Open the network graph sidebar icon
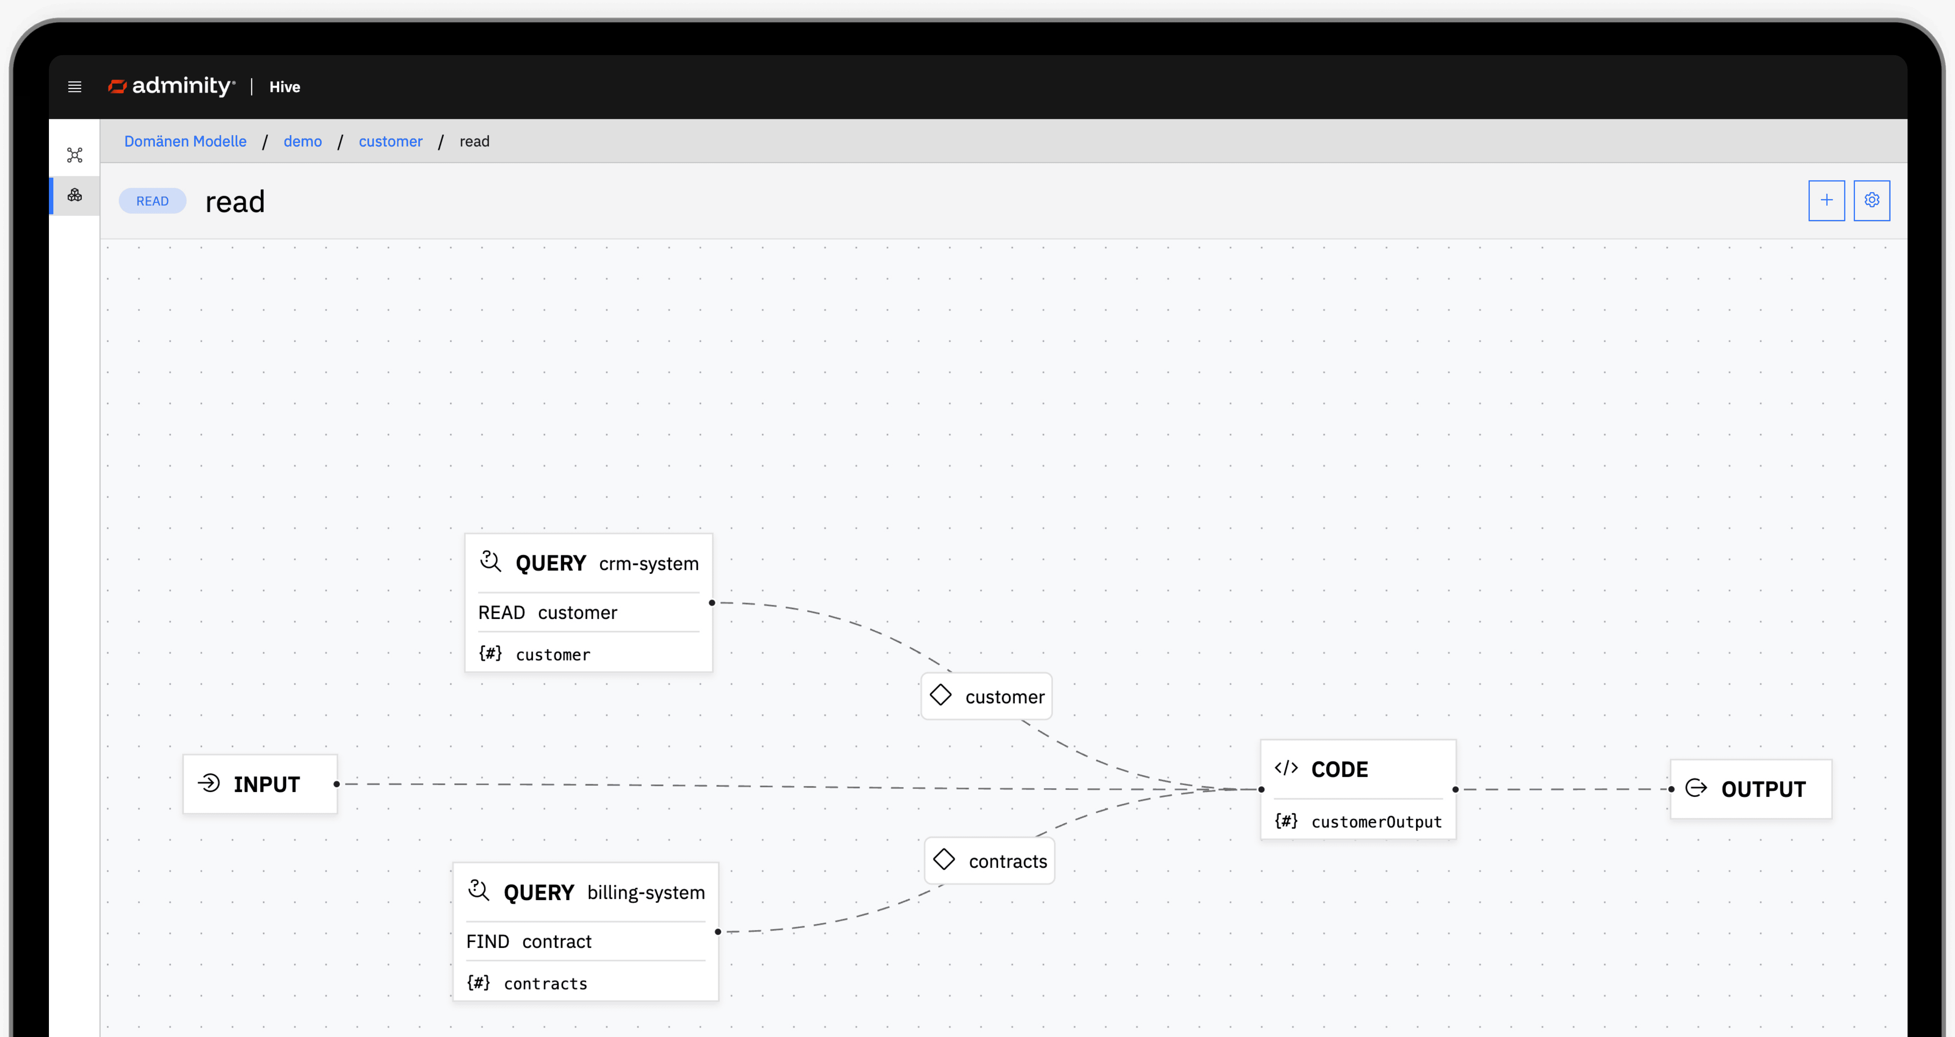Screen dimensions: 1955x1037 (x=74, y=156)
